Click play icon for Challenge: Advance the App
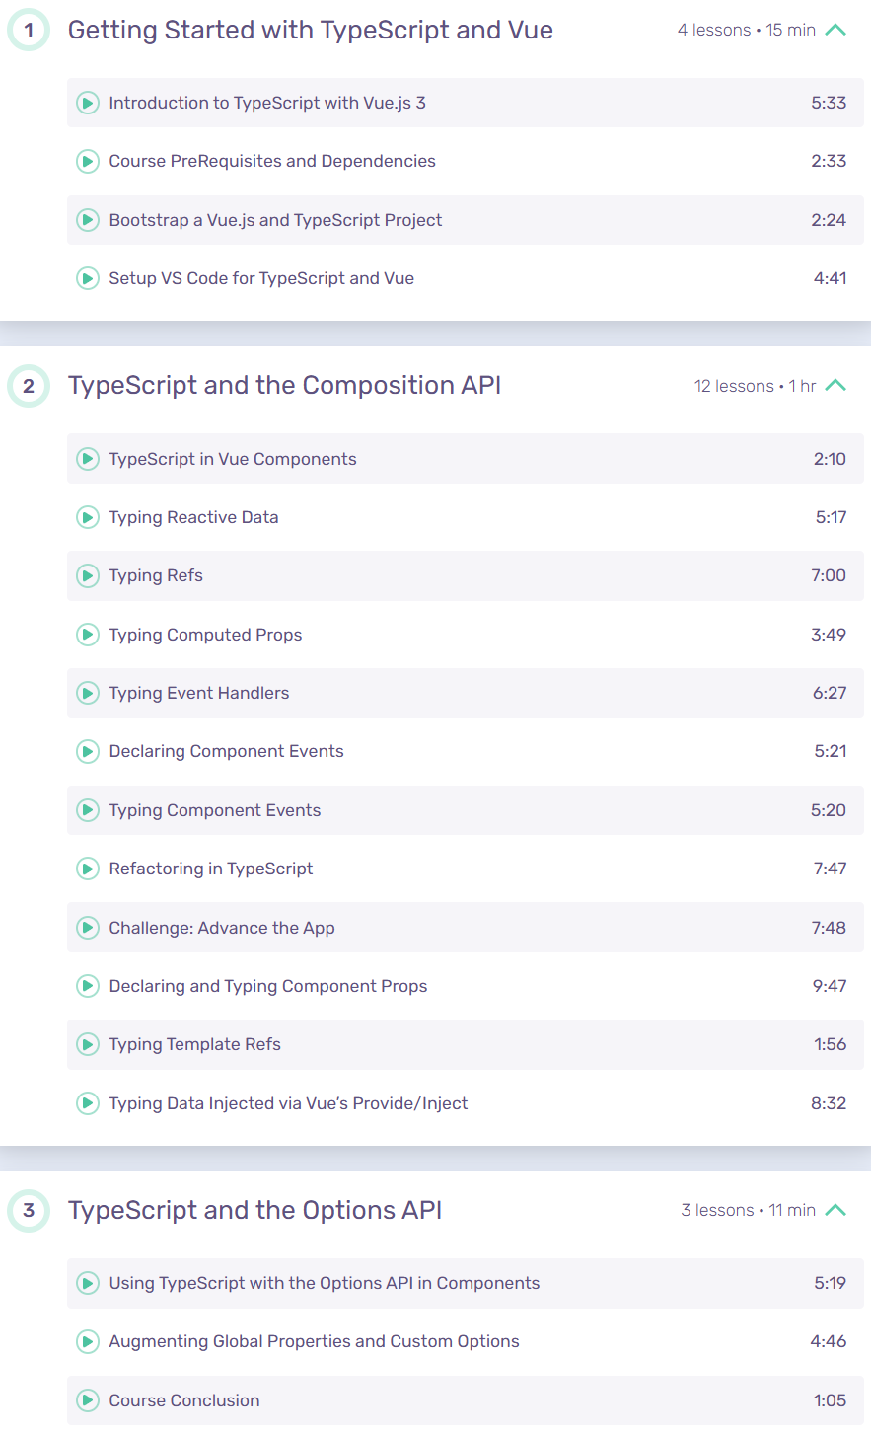 (x=88, y=928)
